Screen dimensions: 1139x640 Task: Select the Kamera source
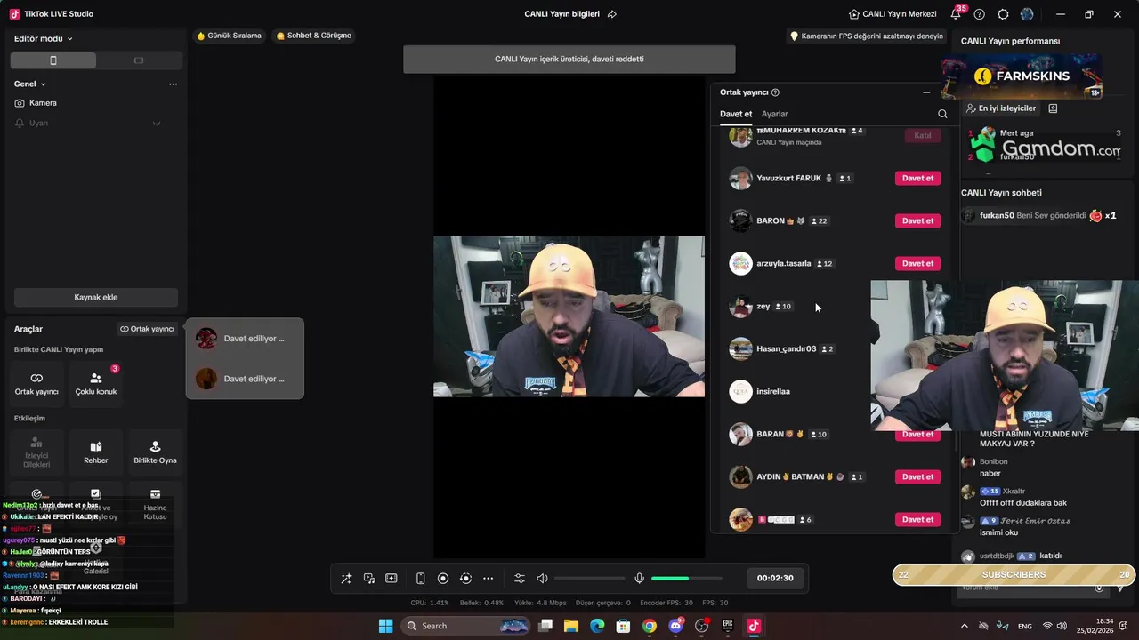point(96,103)
